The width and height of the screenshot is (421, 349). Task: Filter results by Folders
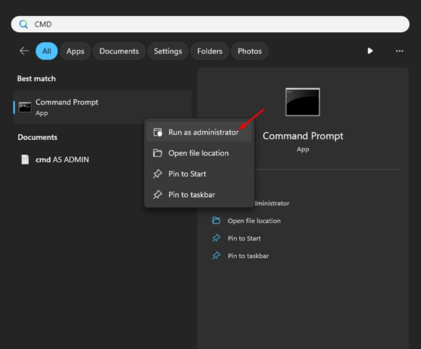click(210, 51)
